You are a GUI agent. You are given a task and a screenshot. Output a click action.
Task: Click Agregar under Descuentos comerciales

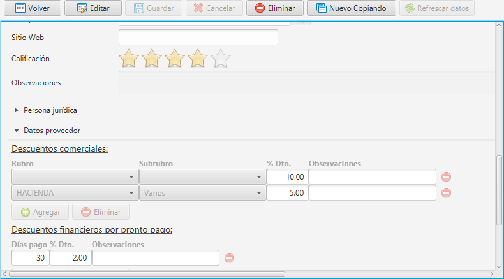pyautogui.click(x=40, y=212)
